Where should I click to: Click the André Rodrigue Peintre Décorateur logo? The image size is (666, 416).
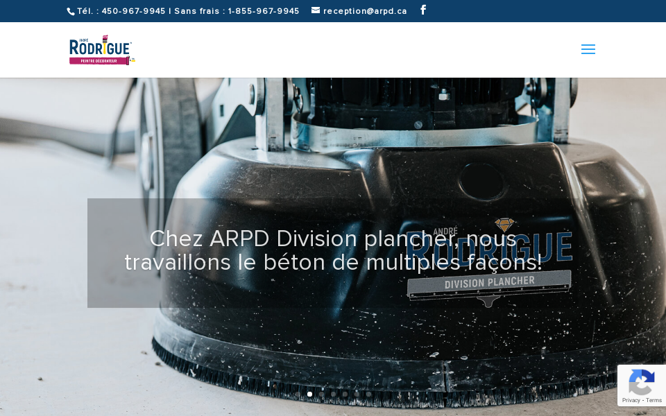point(101,50)
